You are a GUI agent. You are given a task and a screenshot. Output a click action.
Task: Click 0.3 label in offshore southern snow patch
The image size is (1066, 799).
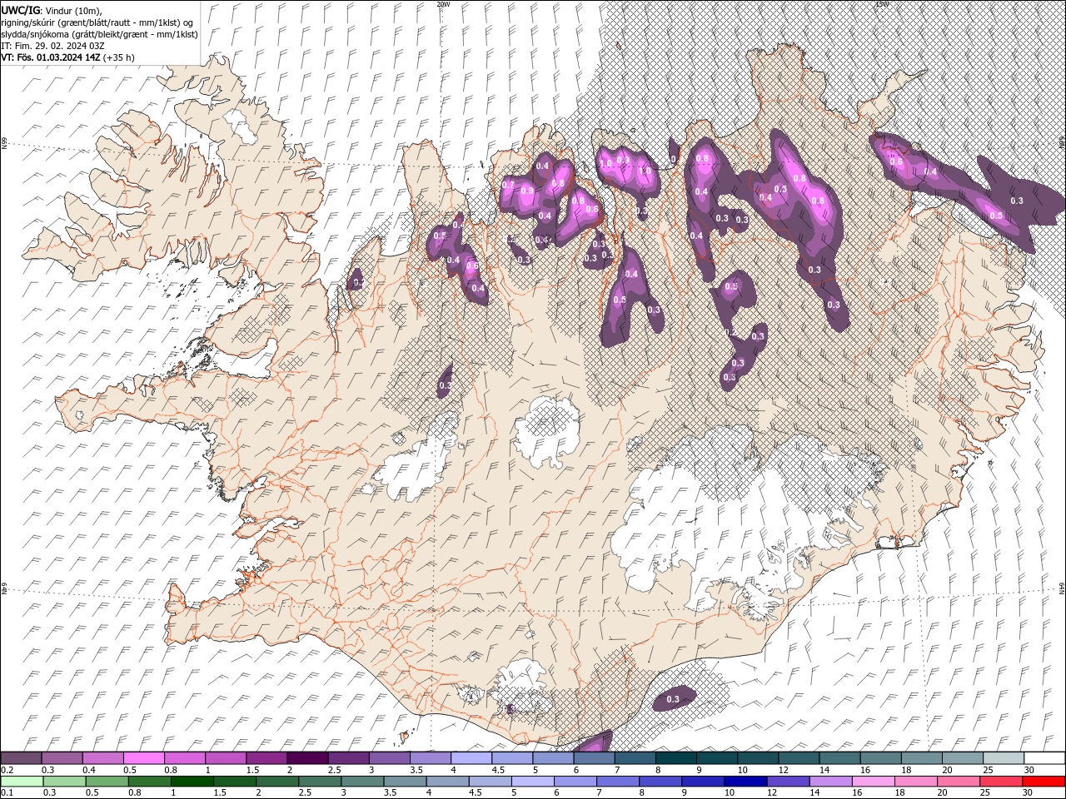673,699
